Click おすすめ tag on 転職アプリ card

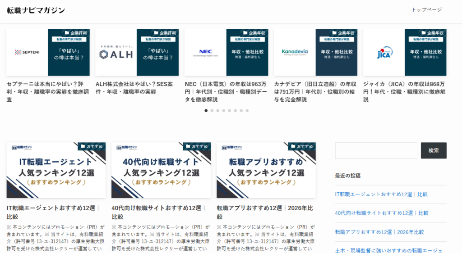302,146
